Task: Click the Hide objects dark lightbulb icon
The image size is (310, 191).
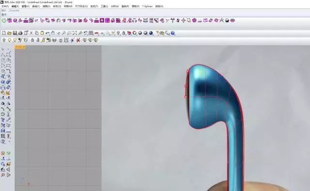Action: click(4, 40)
